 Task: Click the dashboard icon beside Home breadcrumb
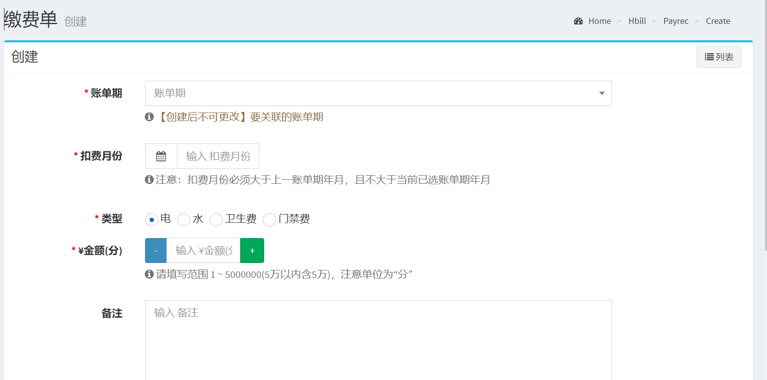(x=578, y=21)
